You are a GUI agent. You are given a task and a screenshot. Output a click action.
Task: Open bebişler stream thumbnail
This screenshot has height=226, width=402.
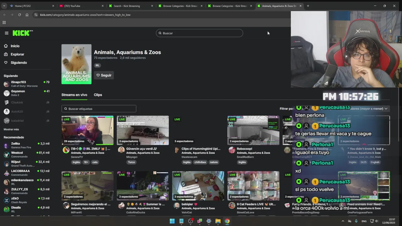coord(198,186)
